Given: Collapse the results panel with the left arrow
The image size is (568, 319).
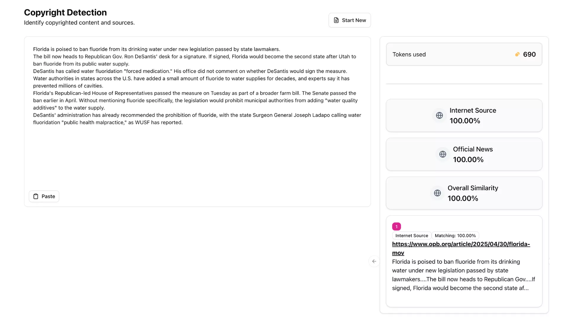Looking at the screenshot, I should coord(374,261).
